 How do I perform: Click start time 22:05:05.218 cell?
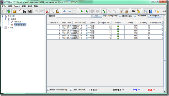(66, 26)
